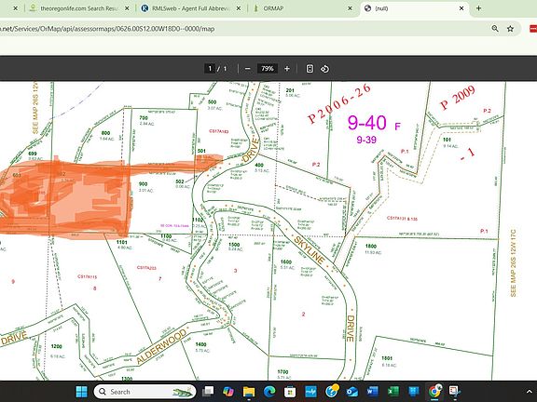Launch Copilot from the taskbar
The width and height of the screenshot is (537, 402).
228,392
